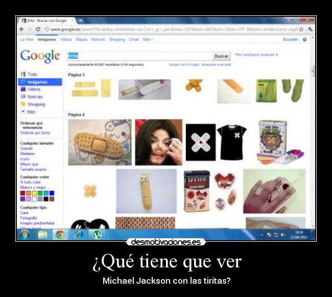
Task: Click La Web top navigation link
Action: 27,39
